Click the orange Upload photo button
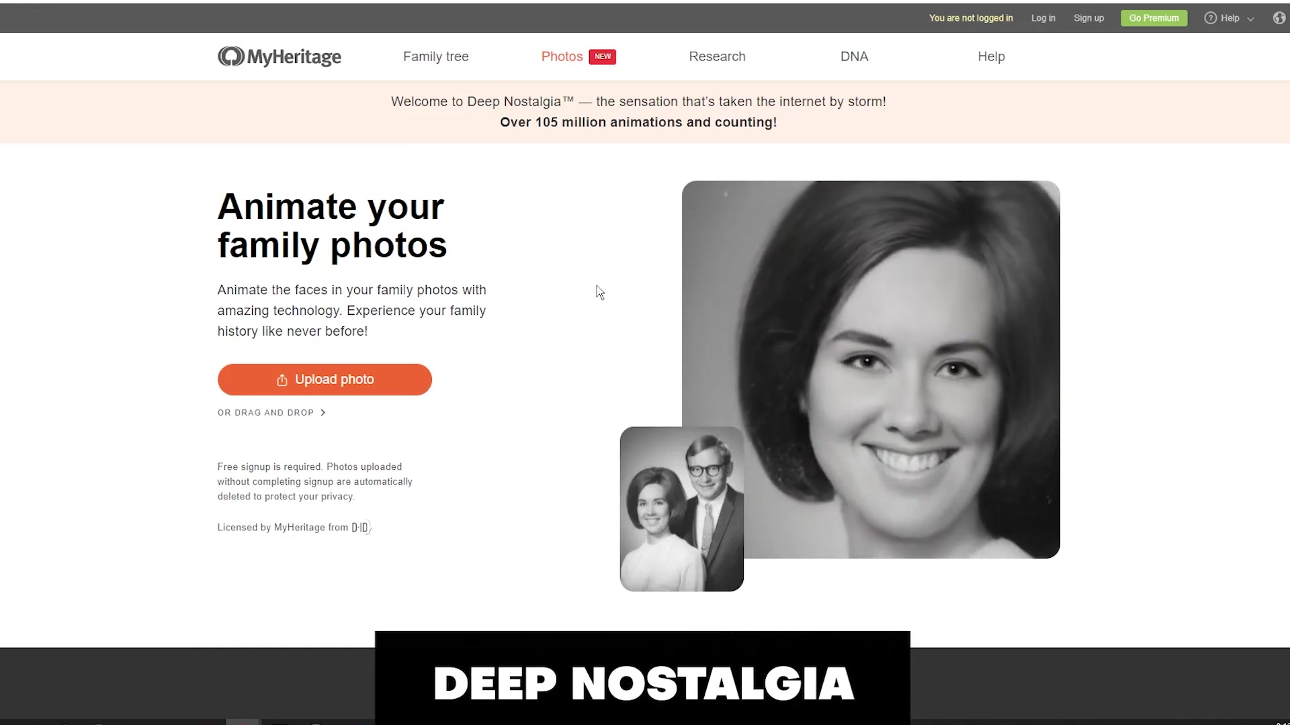This screenshot has width=1290, height=725. (325, 379)
